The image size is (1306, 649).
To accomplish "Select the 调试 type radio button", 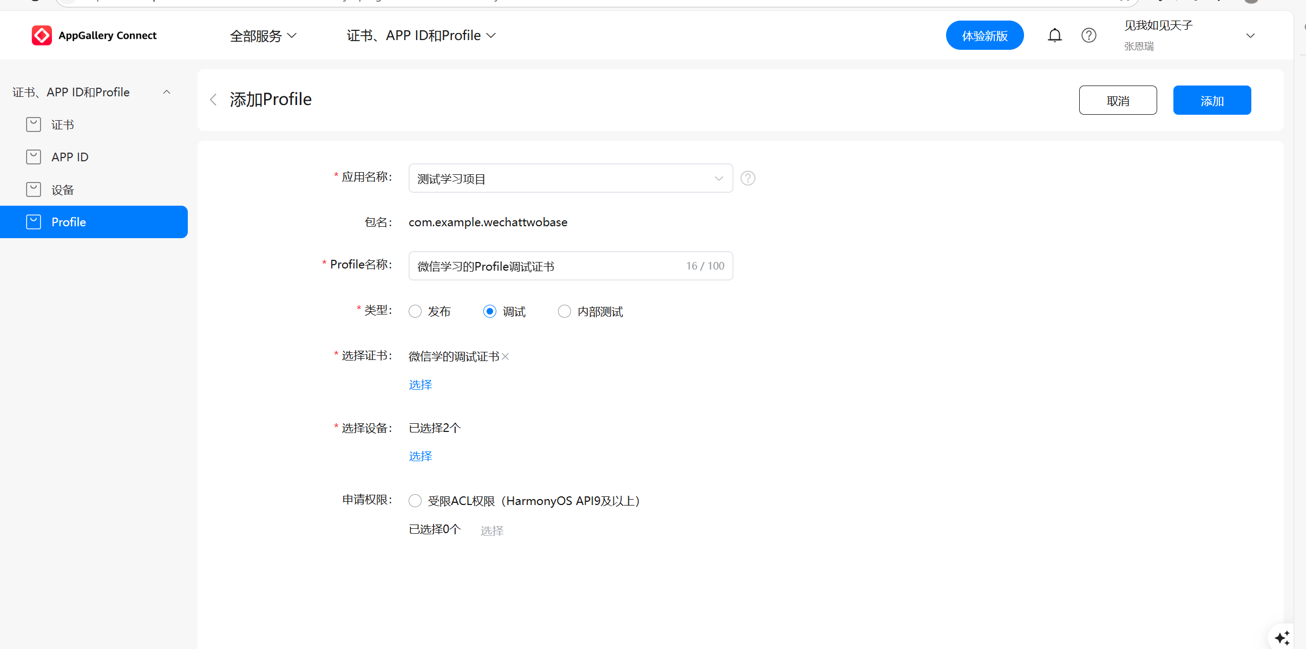I will 490,311.
